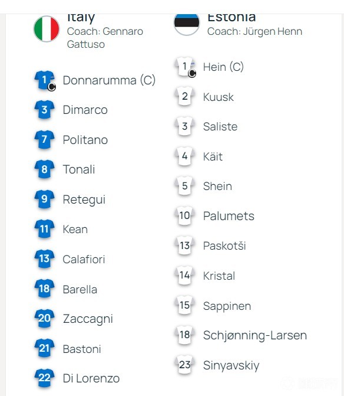Click the Estonia flag icon

(x=187, y=25)
